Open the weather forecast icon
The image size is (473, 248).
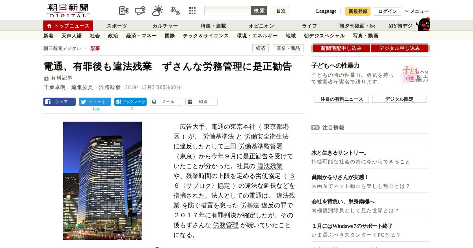click(x=158, y=11)
